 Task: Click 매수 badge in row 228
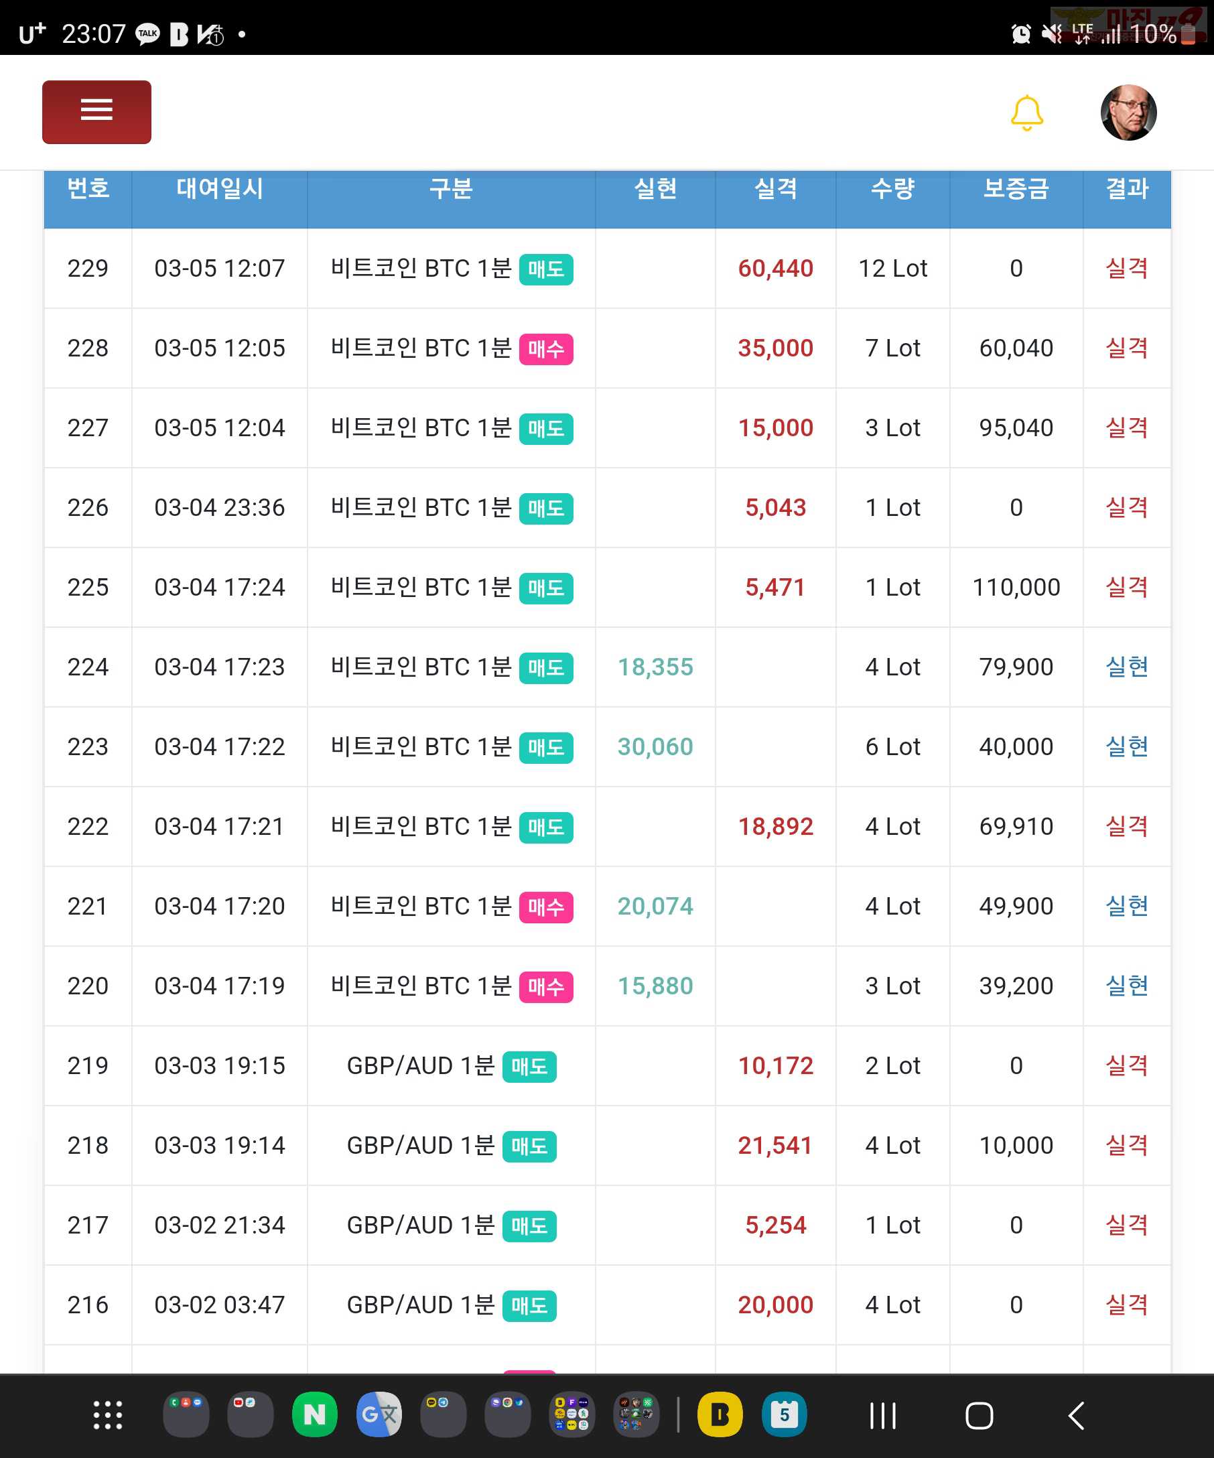click(546, 348)
